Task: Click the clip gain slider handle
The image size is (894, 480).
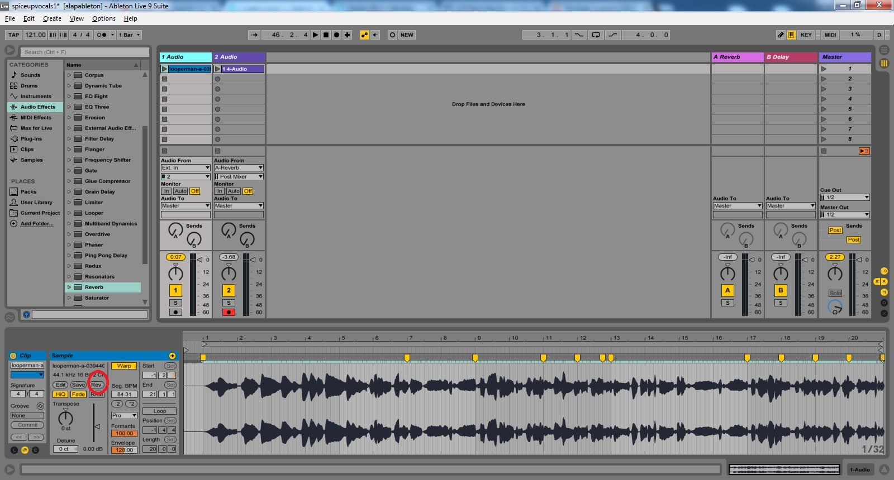Action: 97,426
